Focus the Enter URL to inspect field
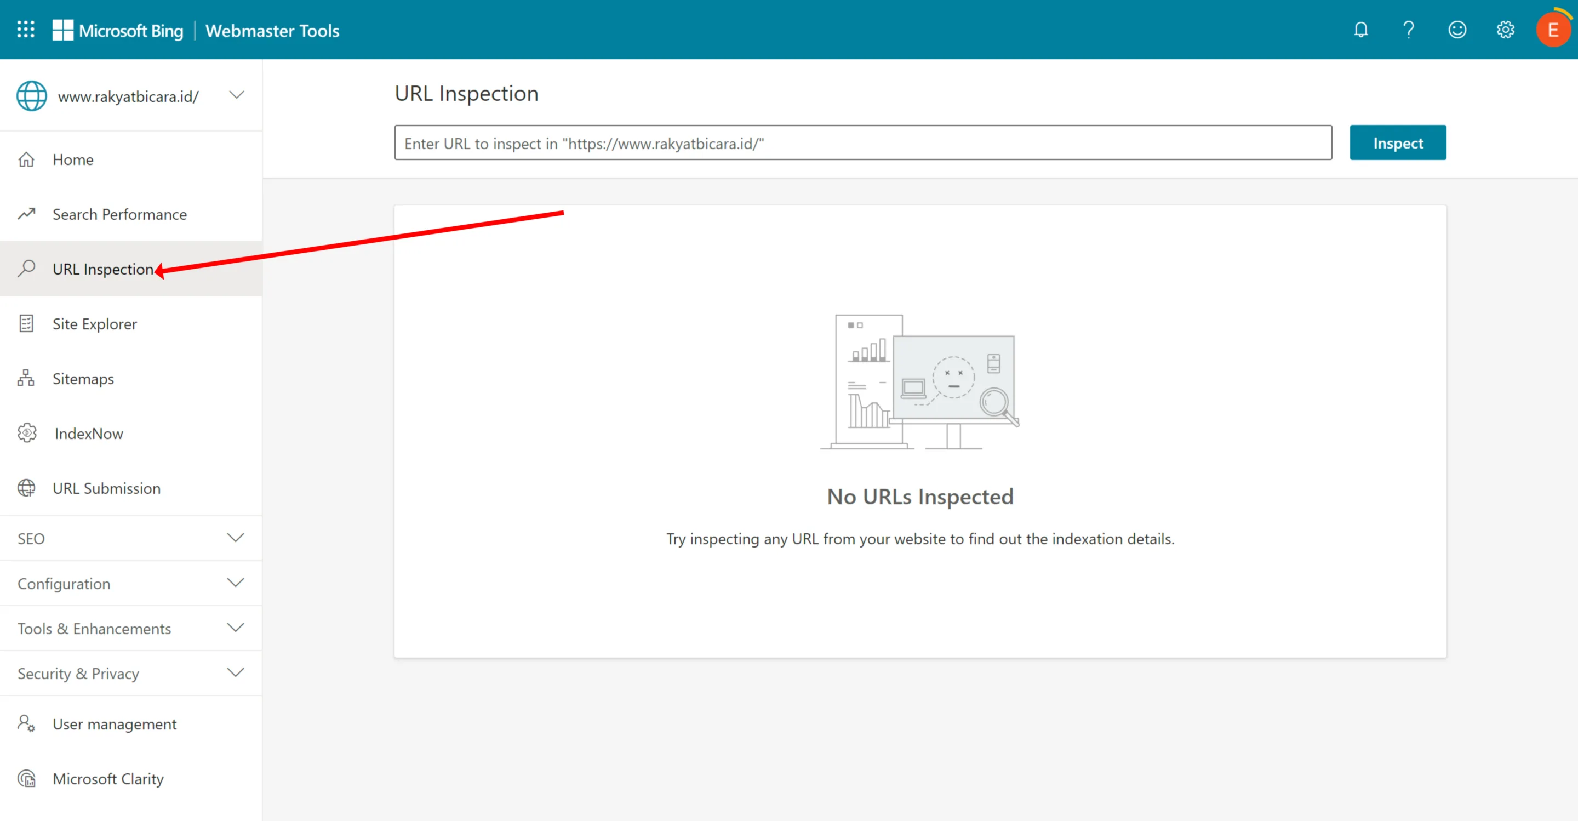The width and height of the screenshot is (1578, 821). pyautogui.click(x=862, y=142)
